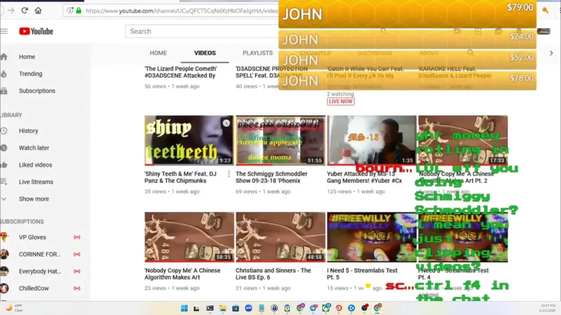Click the browser address bar URL
This screenshot has width=561, height=315.
(181, 10)
